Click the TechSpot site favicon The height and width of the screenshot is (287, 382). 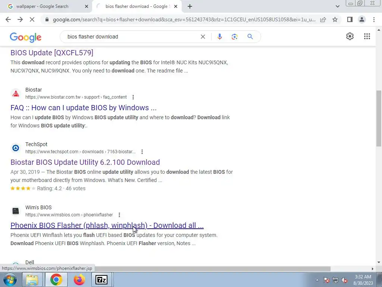point(16,148)
